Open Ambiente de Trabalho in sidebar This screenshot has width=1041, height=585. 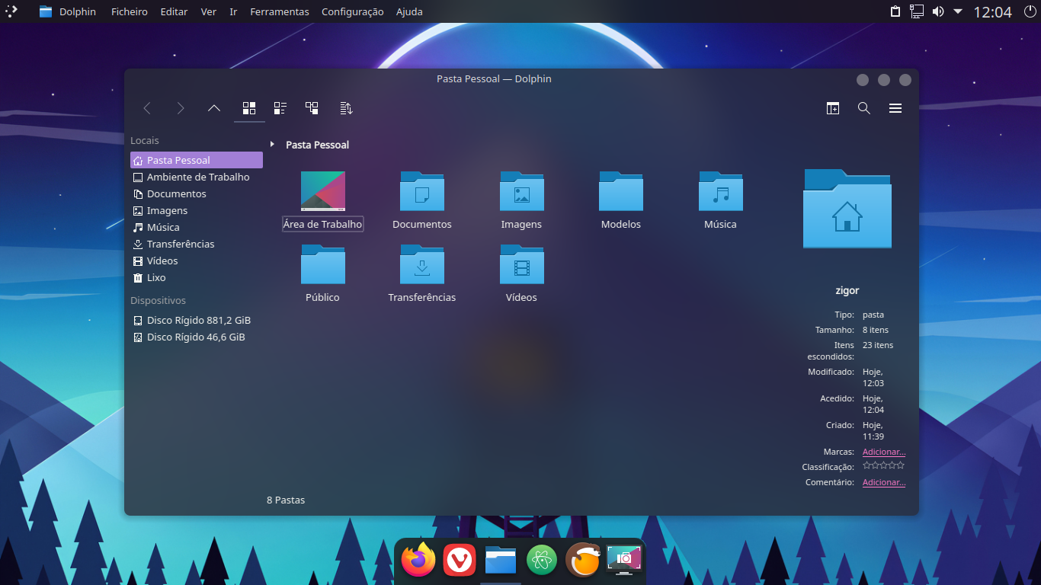(x=197, y=177)
